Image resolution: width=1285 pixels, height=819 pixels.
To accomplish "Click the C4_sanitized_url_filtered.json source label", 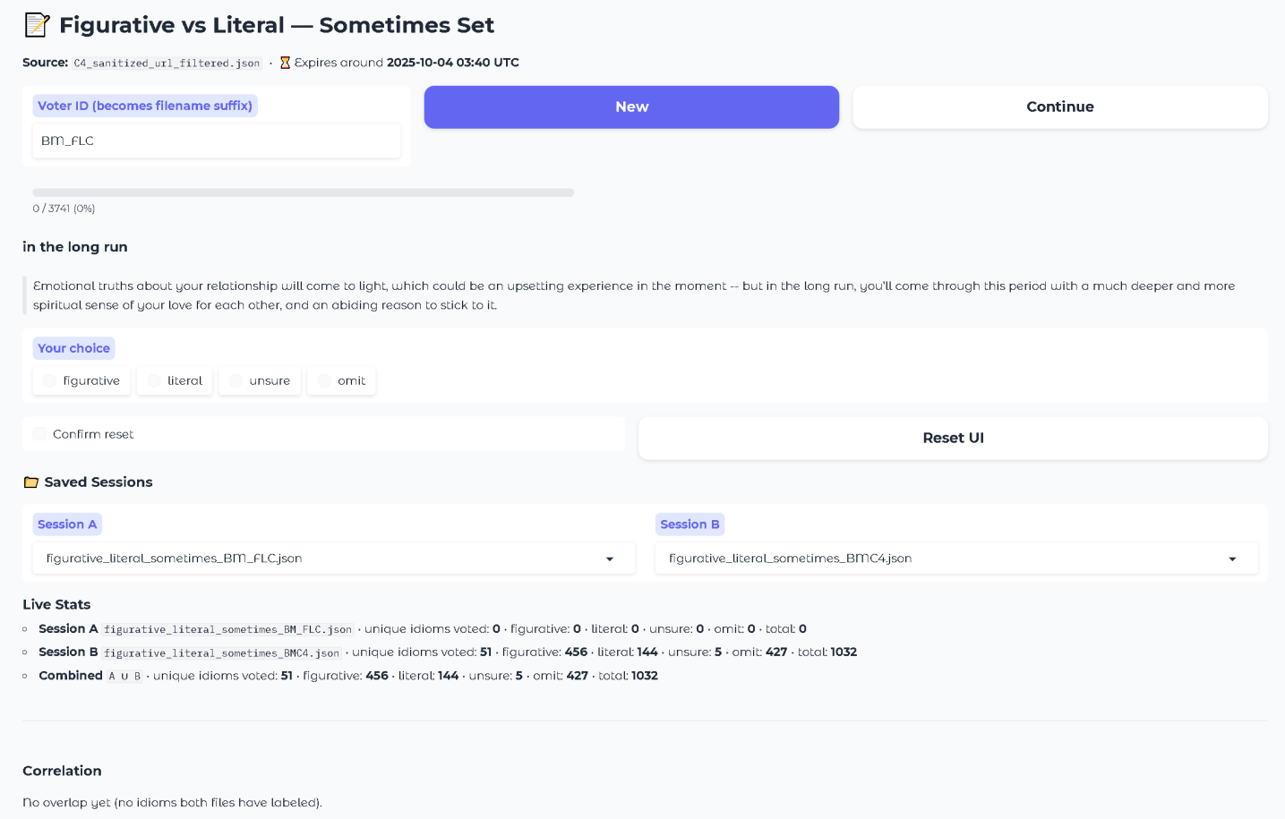I will (167, 64).
